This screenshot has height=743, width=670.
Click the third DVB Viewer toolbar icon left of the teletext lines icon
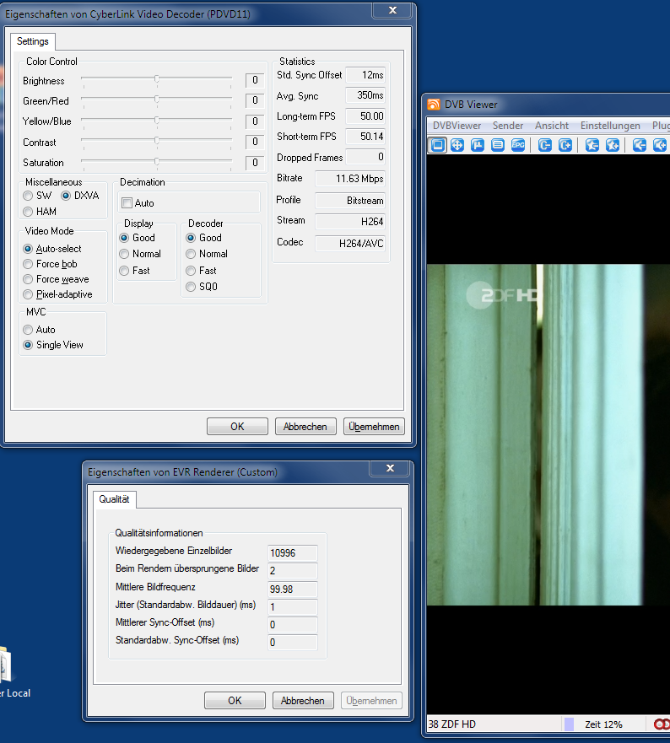pyautogui.click(x=477, y=145)
